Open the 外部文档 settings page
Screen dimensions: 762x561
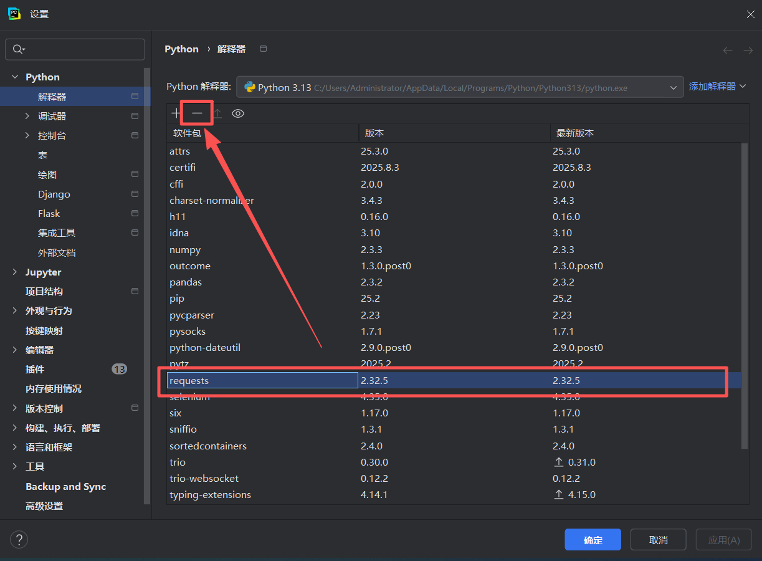57,252
